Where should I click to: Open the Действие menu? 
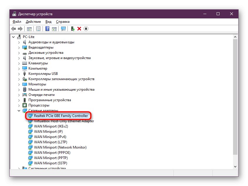coord(33,22)
